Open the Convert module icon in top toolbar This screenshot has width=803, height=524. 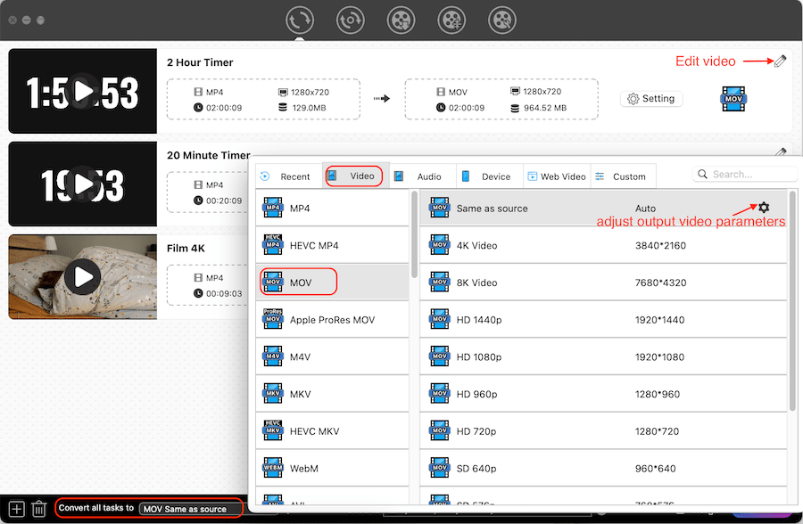(300, 20)
